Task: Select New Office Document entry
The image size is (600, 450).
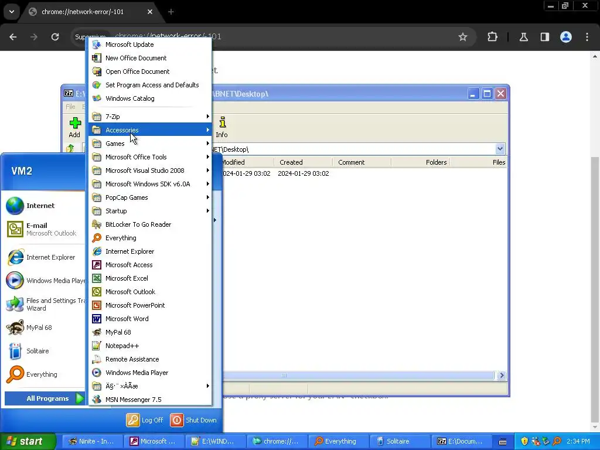Action: pyautogui.click(x=150, y=58)
